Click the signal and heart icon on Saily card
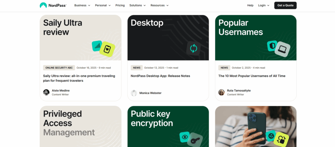 point(103,48)
